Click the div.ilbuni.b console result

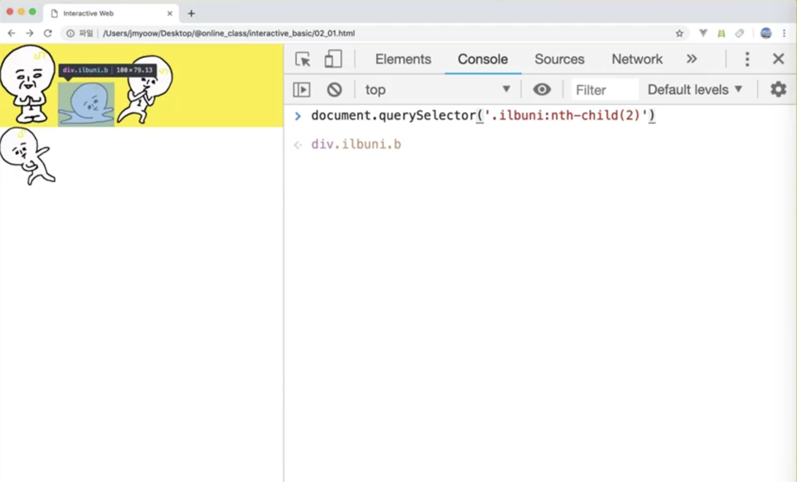(x=356, y=144)
